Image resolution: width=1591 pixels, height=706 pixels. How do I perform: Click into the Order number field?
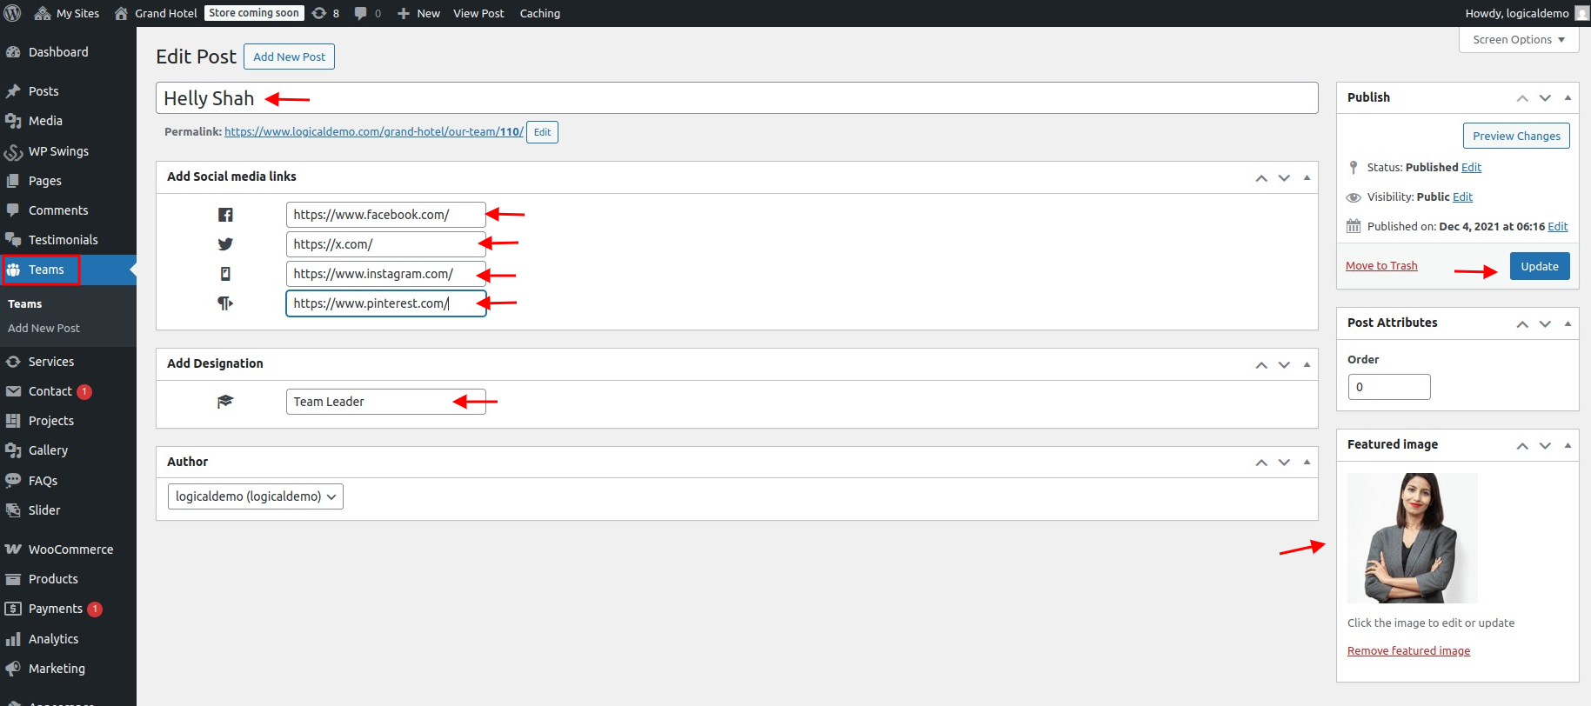click(1388, 387)
